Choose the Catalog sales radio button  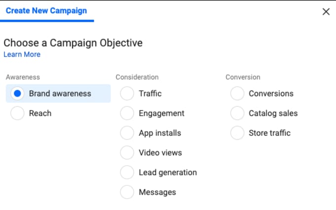[x=237, y=113]
